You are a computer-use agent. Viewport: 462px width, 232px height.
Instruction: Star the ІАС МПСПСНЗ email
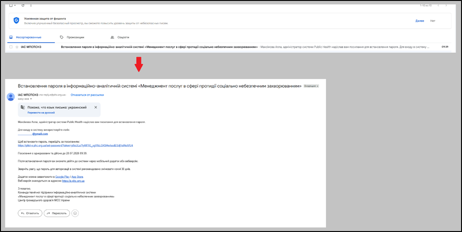(17, 47)
